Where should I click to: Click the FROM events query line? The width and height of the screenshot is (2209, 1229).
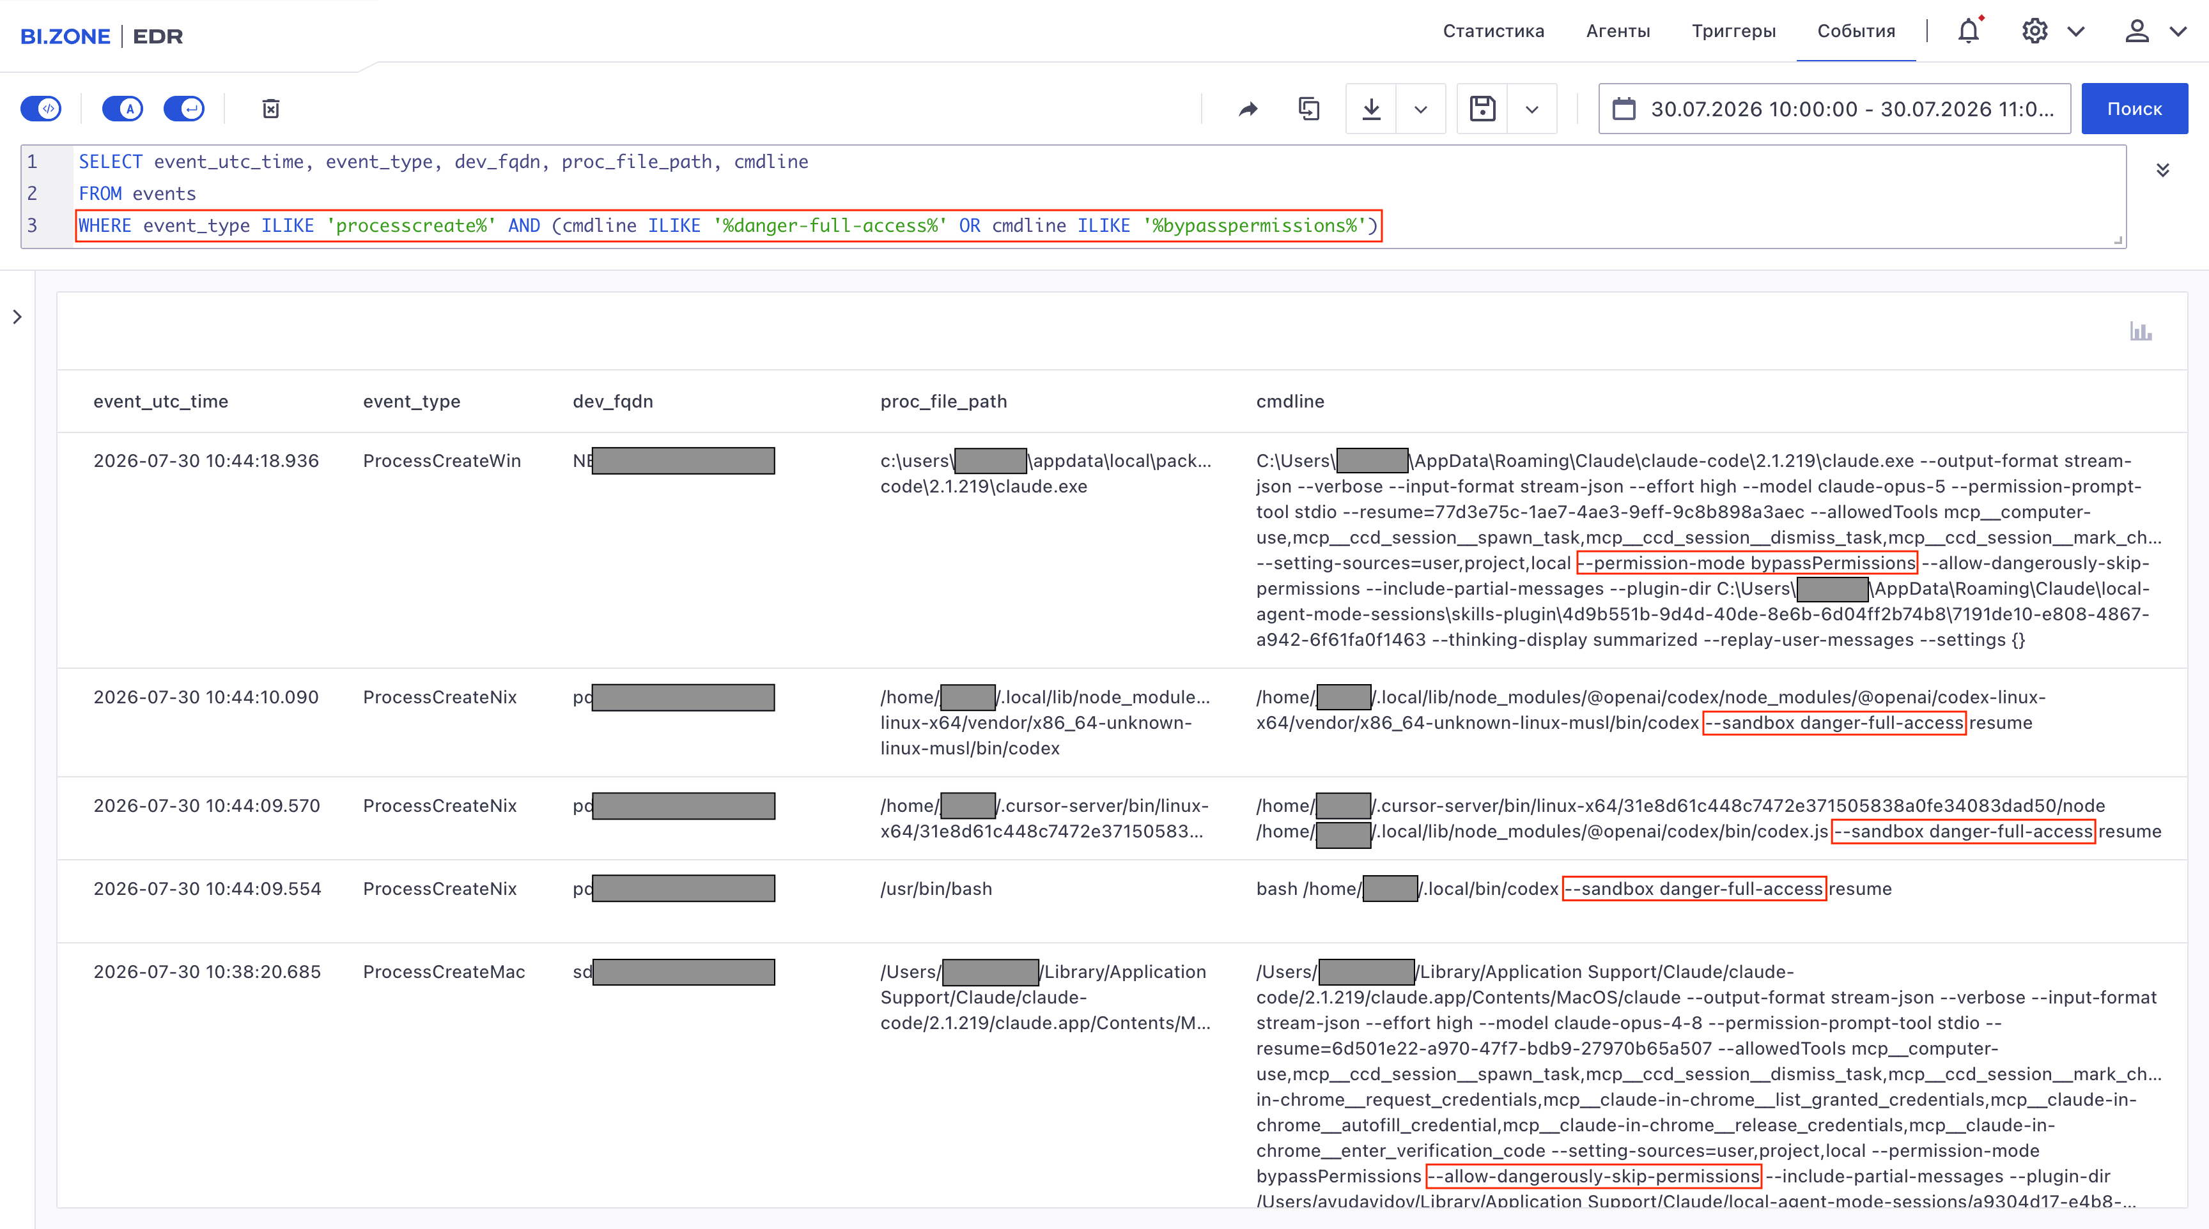point(137,194)
